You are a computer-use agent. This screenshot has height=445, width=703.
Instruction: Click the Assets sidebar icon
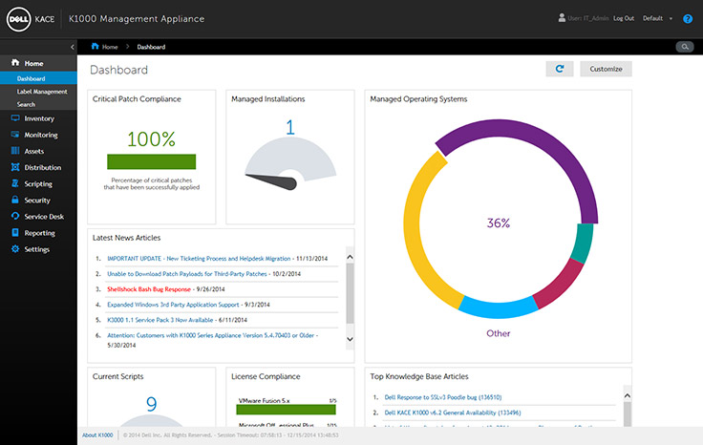click(15, 151)
